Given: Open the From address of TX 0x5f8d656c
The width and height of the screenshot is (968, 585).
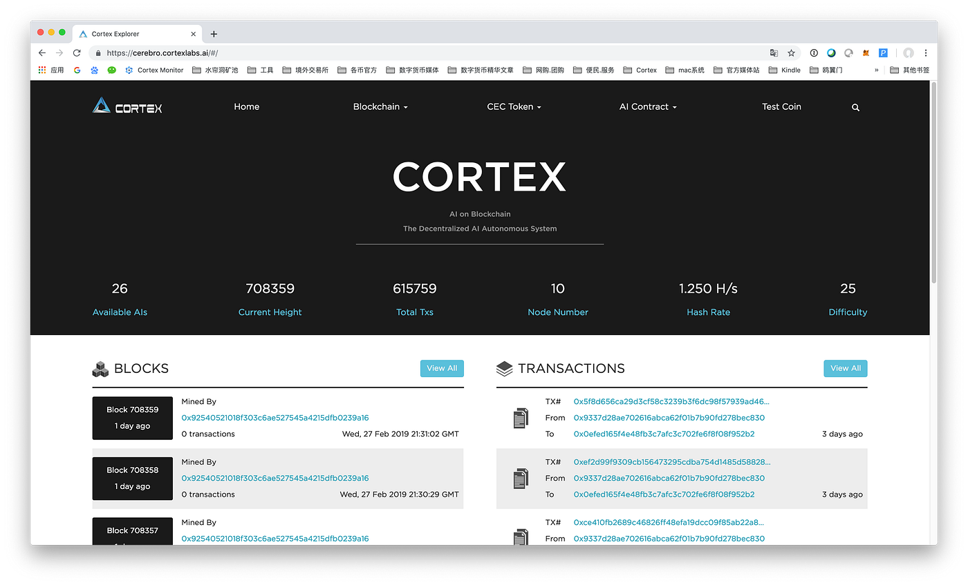Looking at the screenshot, I should coord(669,418).
